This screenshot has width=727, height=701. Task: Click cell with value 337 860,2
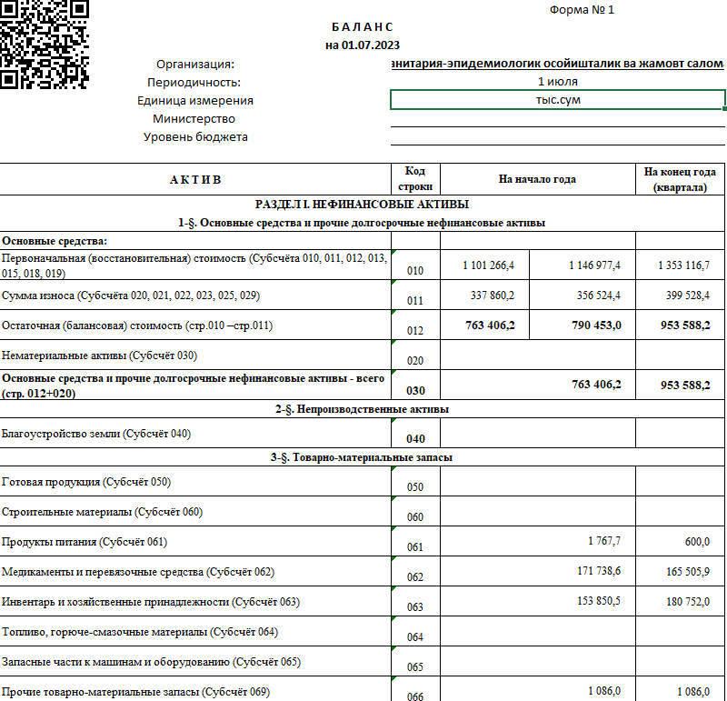[x=484, y=295]
